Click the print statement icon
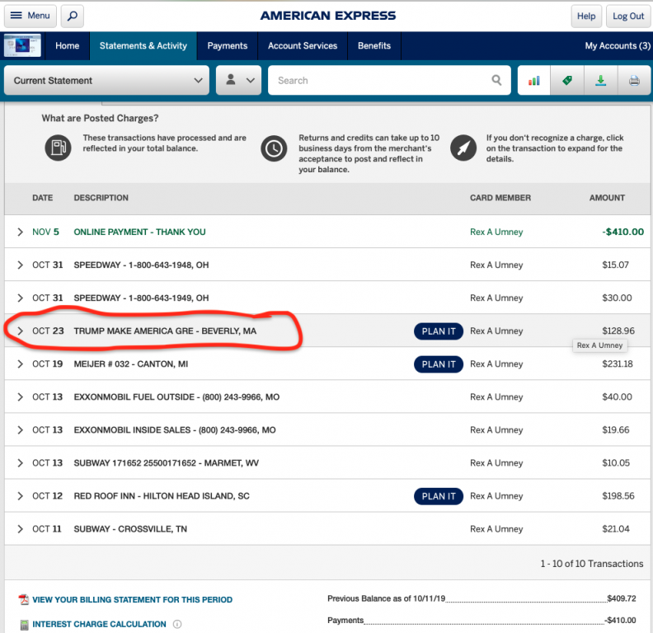The width and height of the screenshot is (653, 633). tap(633, 81)
